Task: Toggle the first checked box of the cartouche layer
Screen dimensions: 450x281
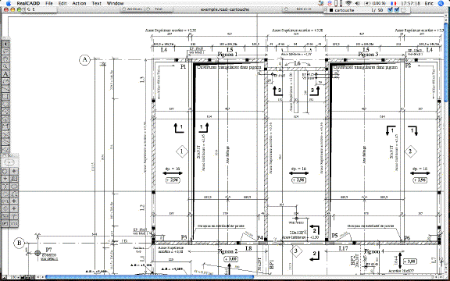Action: [390, 10]
